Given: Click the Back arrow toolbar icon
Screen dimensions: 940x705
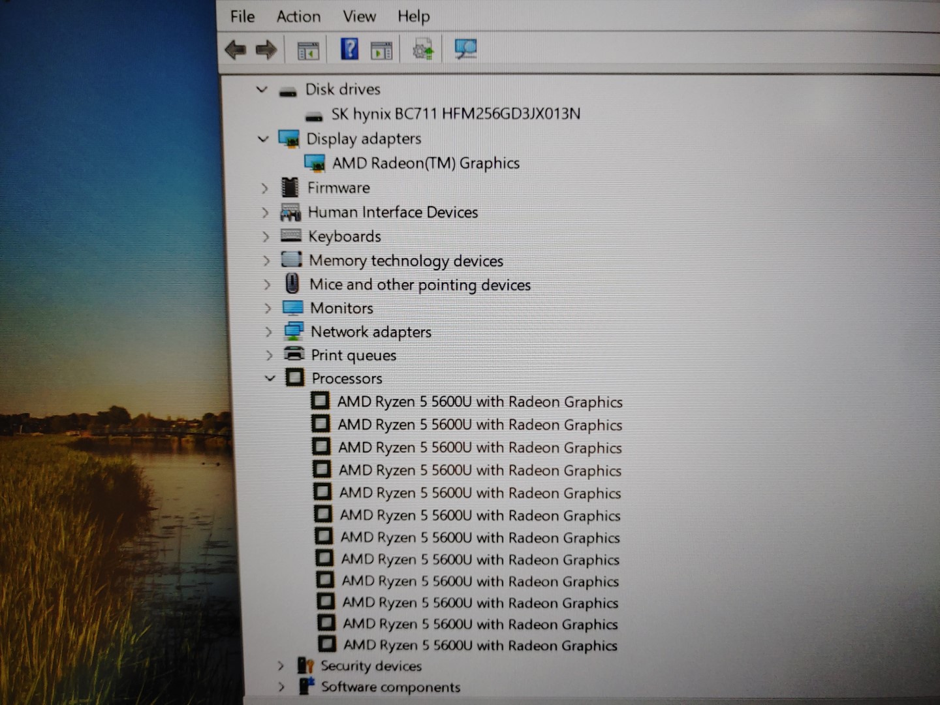Looking at the screenshot, I should click(x=235, y=50).
